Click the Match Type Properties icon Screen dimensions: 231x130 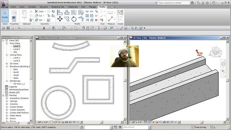point(31,20)
